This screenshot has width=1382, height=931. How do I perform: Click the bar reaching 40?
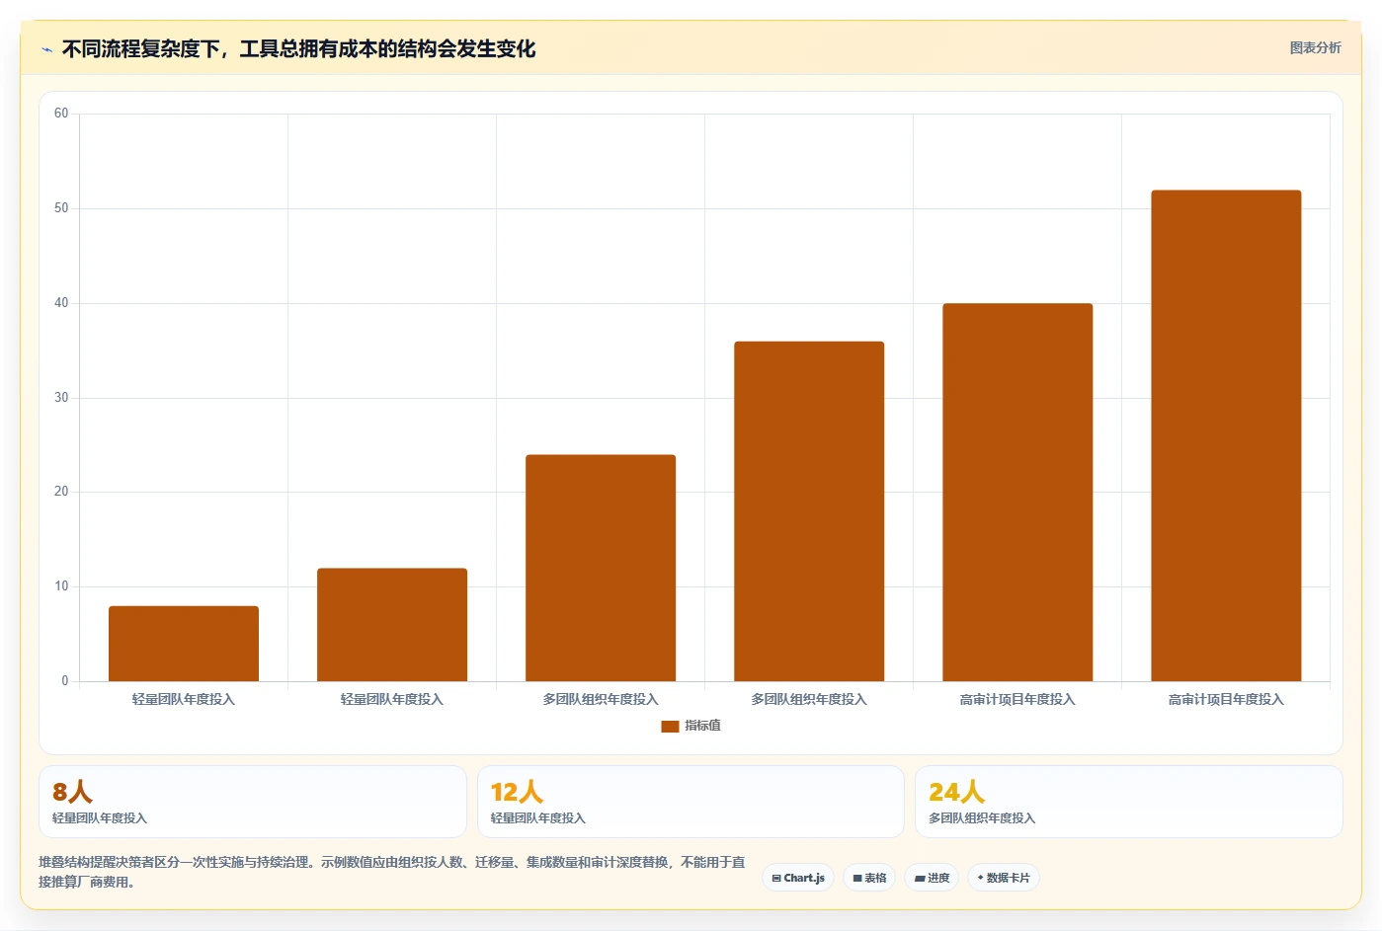(1017, 493)
